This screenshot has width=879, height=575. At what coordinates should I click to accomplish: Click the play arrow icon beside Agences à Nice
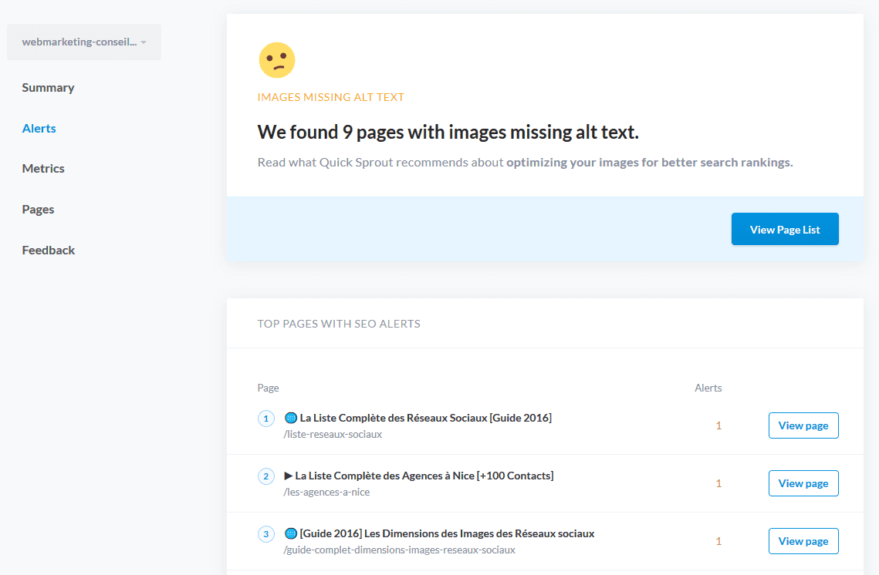[x=288, y=476]
